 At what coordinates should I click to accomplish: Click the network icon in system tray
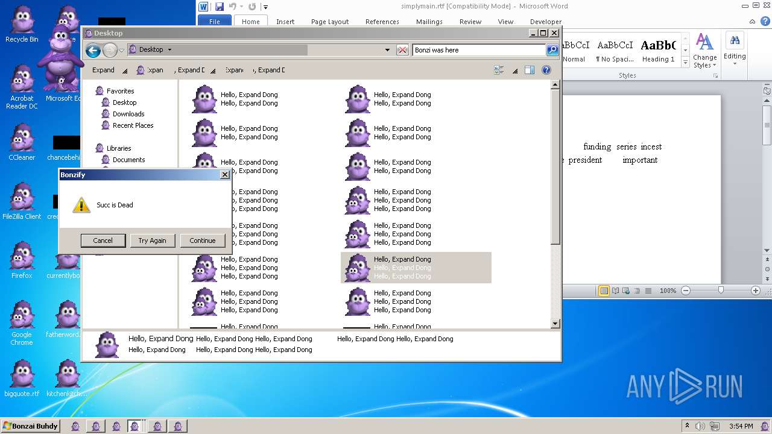714,426
